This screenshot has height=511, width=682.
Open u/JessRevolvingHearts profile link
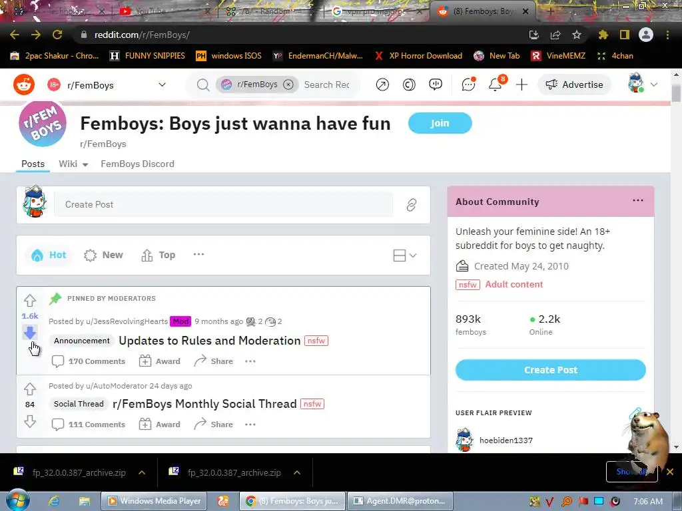click(127, 321)
